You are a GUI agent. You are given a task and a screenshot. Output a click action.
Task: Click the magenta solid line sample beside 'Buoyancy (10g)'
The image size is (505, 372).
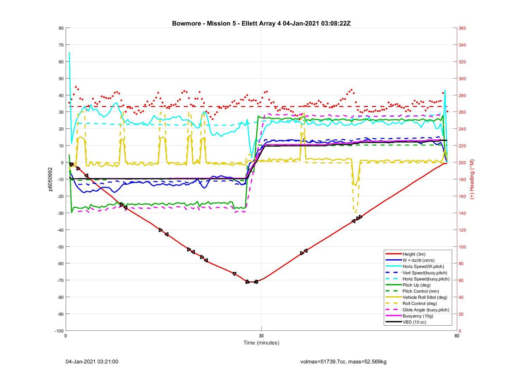[393, 316]
